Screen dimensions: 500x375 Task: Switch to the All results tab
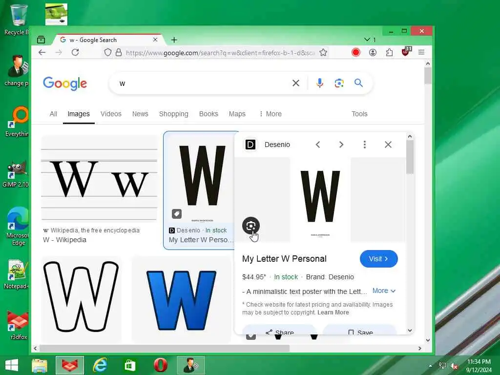53,114
